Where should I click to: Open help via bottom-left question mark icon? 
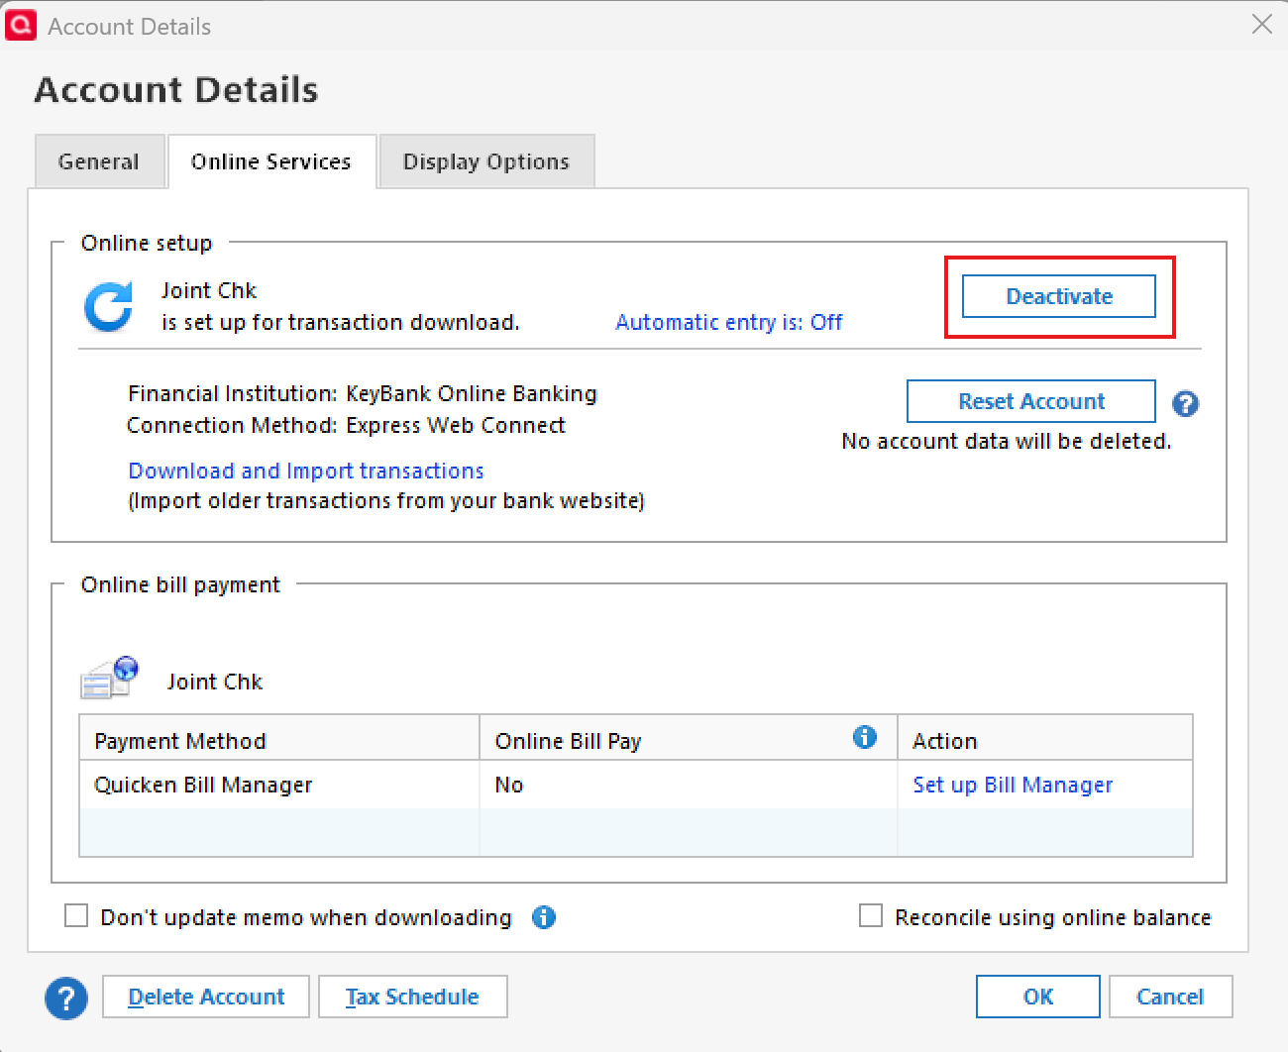(66, 998)
